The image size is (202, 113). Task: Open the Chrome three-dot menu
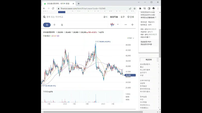coord(158,8)
